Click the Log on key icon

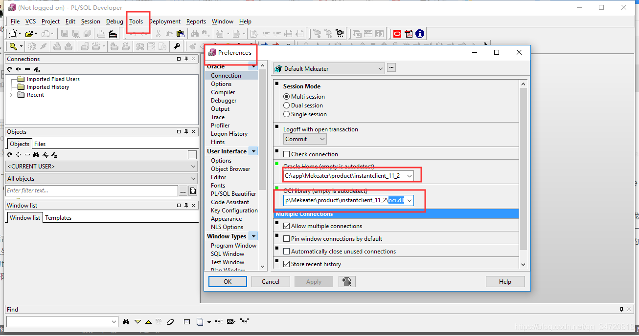click(x=14, y=46)
